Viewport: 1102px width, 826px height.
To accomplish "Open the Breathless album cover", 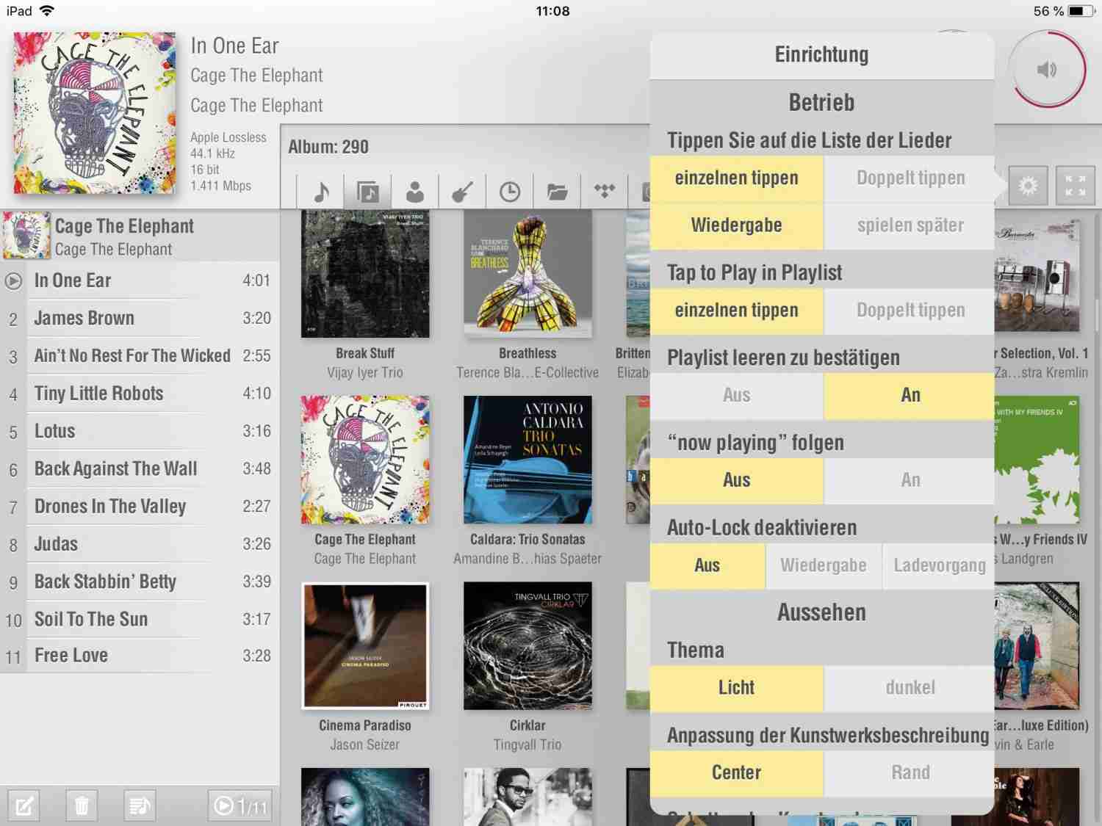I will [527, 274].
